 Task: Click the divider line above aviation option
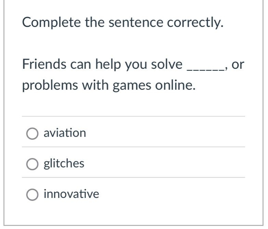tap(133, 116)
